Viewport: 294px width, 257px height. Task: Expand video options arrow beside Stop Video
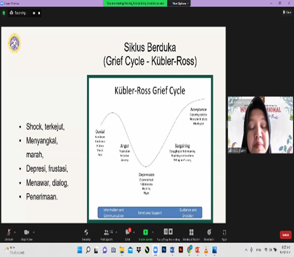tap(34, 232)
